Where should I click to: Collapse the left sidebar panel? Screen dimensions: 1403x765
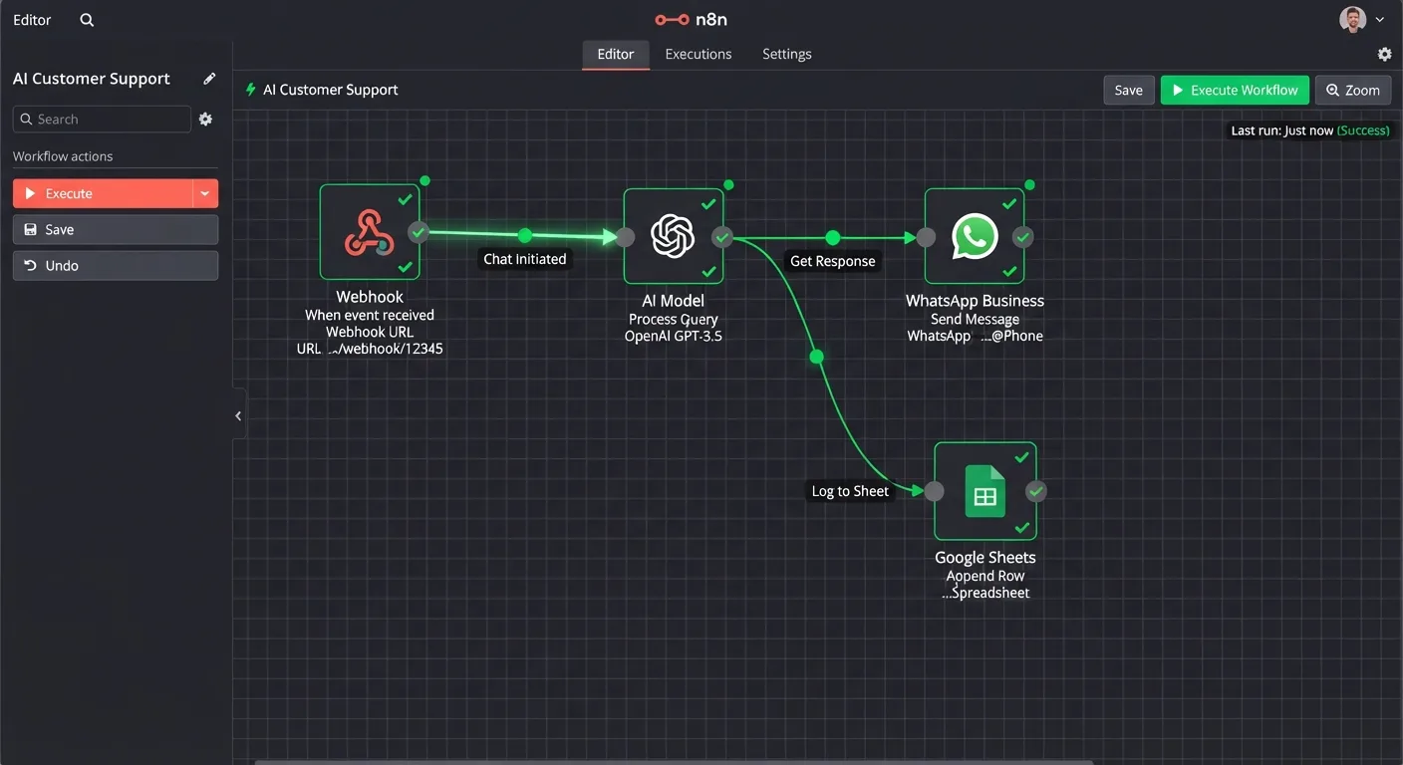click(238, 416)
